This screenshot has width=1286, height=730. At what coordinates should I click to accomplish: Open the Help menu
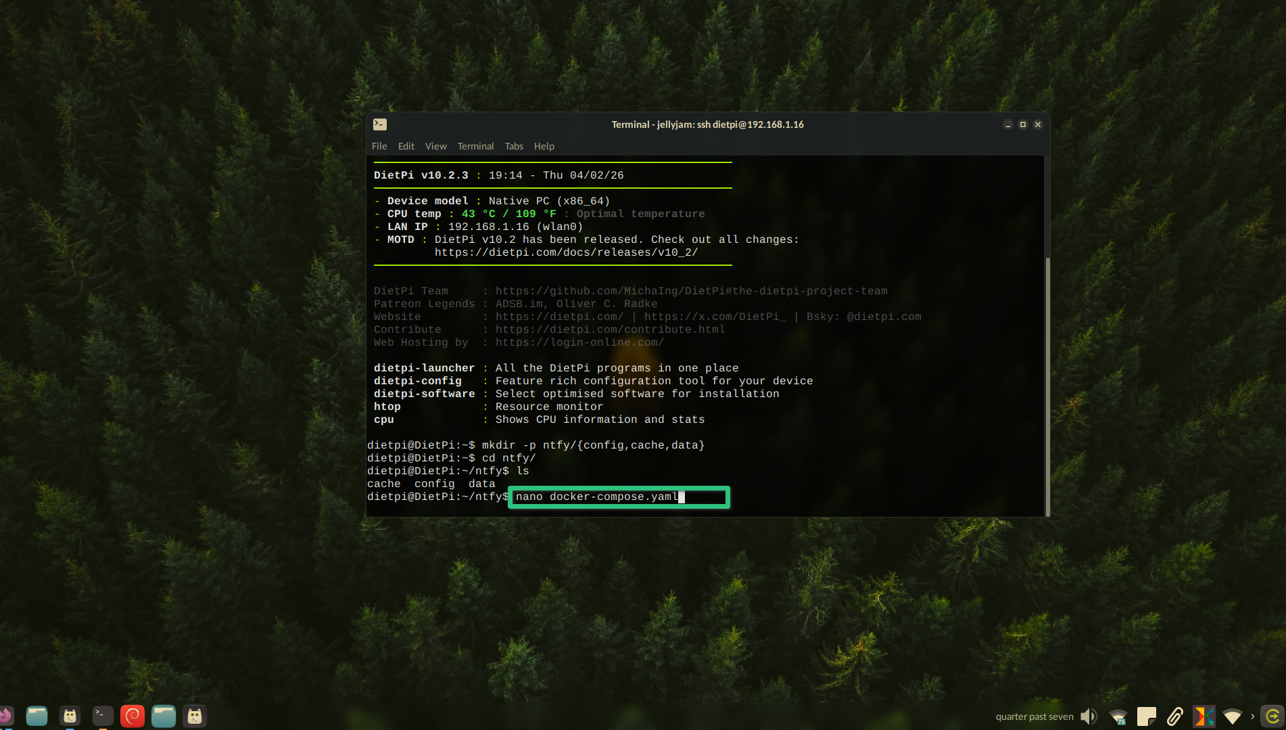tap(544, 146)
